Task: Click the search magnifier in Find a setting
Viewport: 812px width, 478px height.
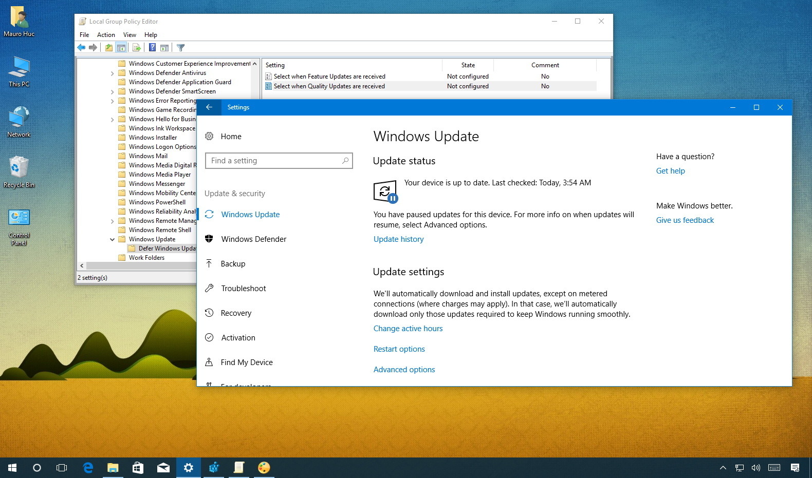Action: pos(345,161)
